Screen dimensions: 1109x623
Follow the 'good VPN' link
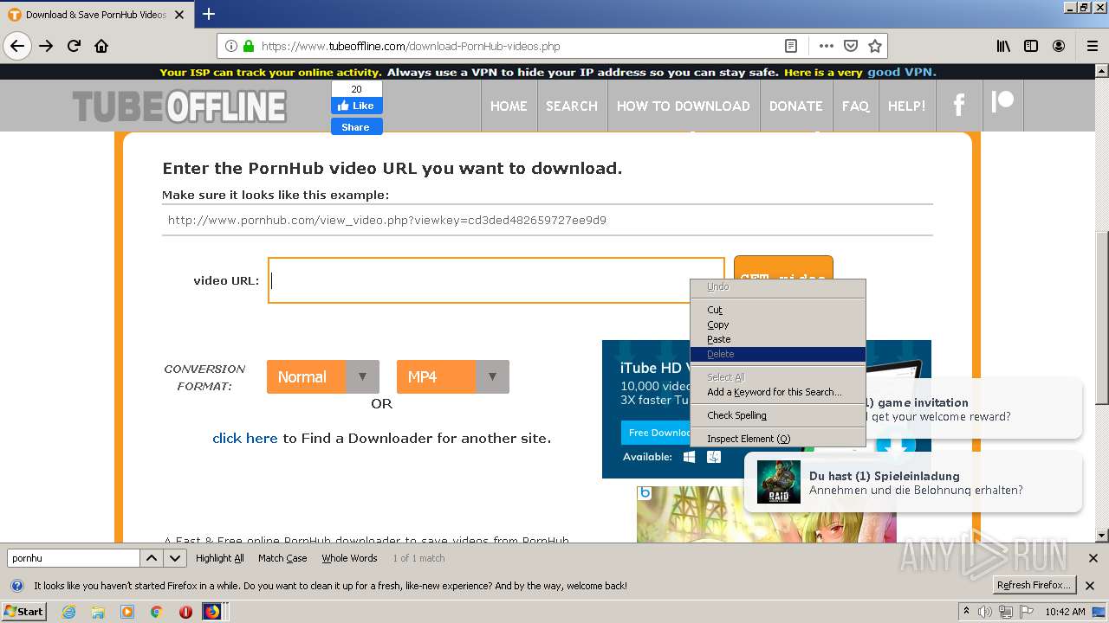click(x=901, y=73)
